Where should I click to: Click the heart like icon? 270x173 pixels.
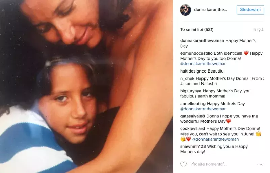click(183, 164)
